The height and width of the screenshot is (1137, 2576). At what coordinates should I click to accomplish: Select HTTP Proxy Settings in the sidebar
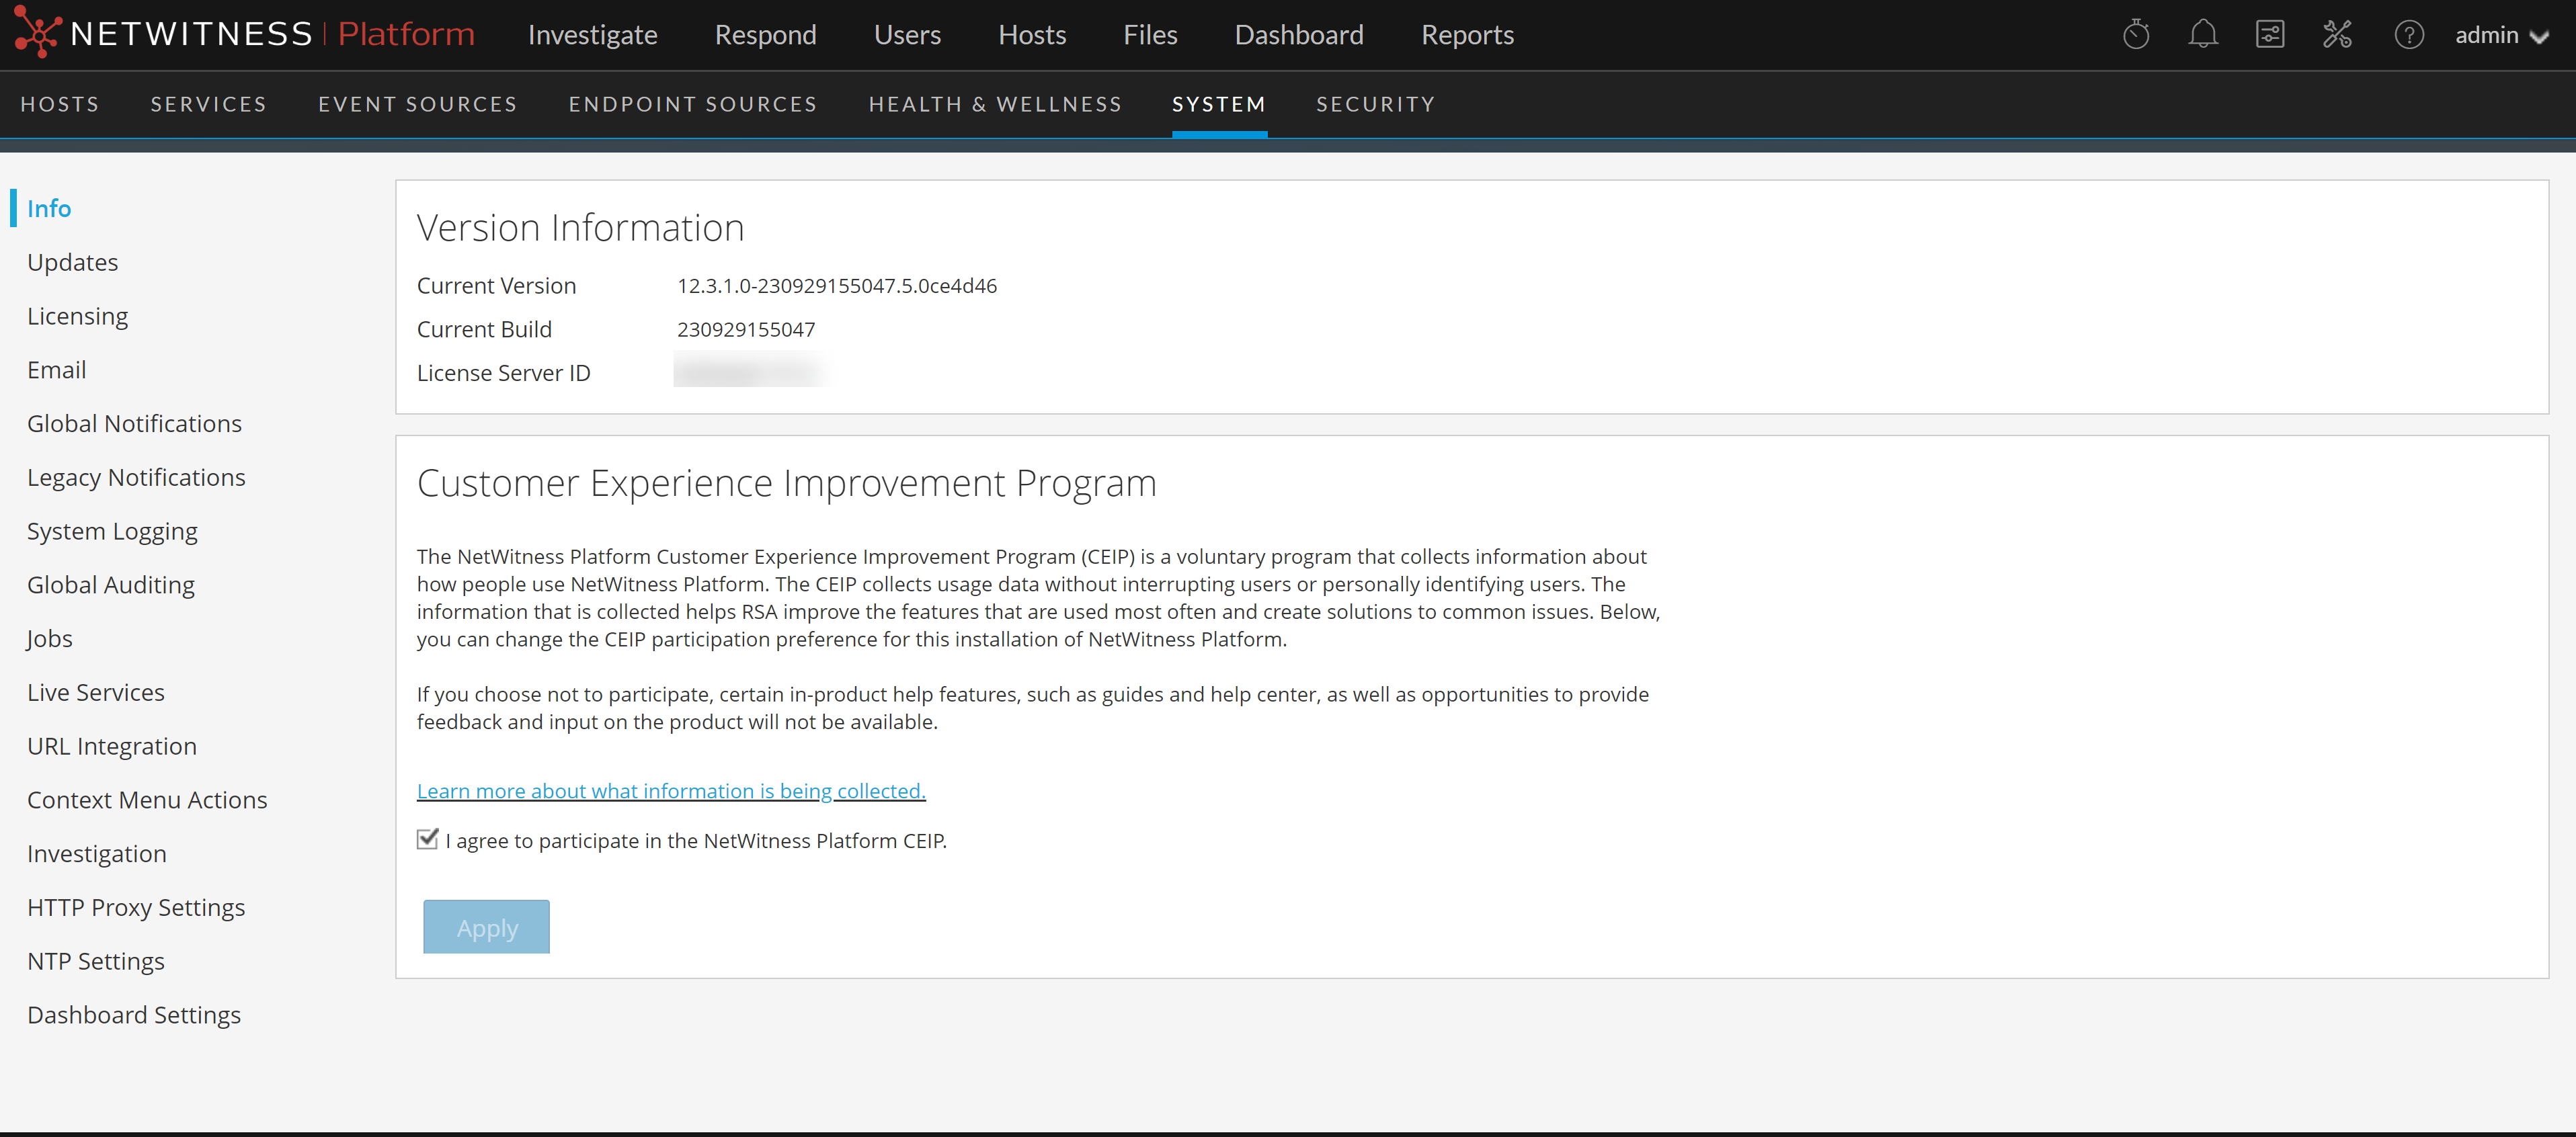[136, 907]
